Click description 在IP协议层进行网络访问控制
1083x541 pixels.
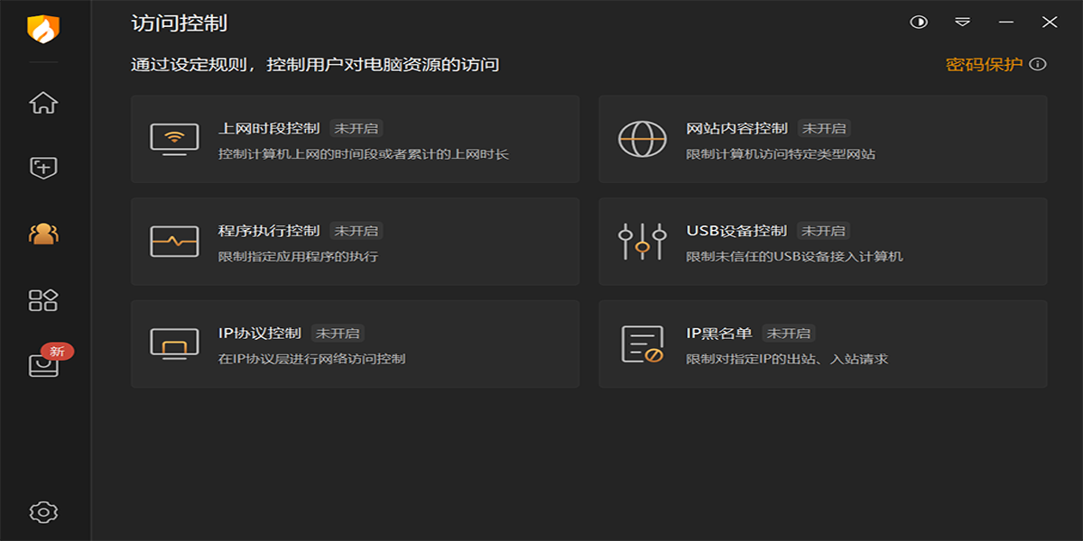coord(311,359)
